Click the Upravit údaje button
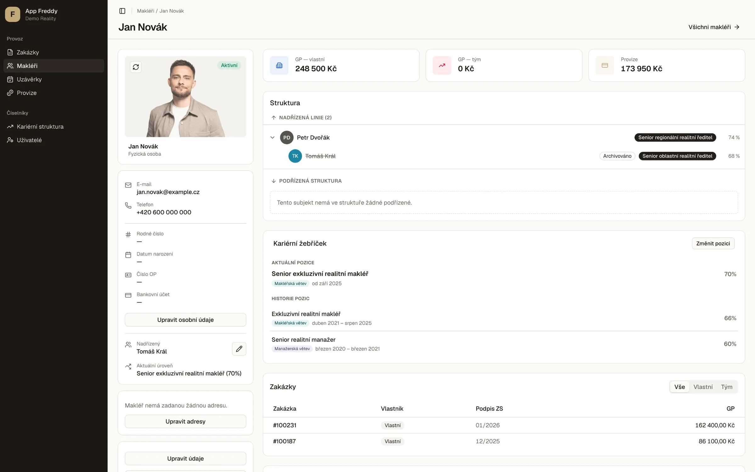755x472 pixels. click(x=185, y=458)
